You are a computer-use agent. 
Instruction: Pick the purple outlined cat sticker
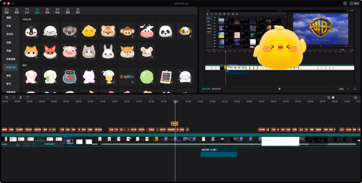click(x=89, y=77)
